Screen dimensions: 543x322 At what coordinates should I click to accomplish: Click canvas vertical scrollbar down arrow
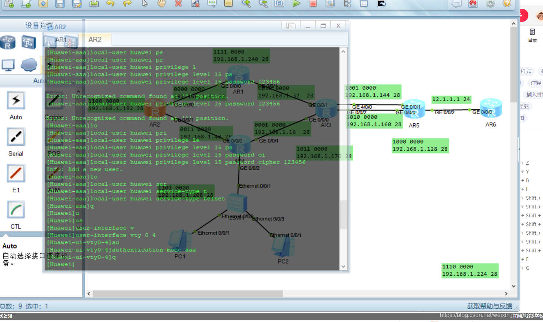click(514, 286)
